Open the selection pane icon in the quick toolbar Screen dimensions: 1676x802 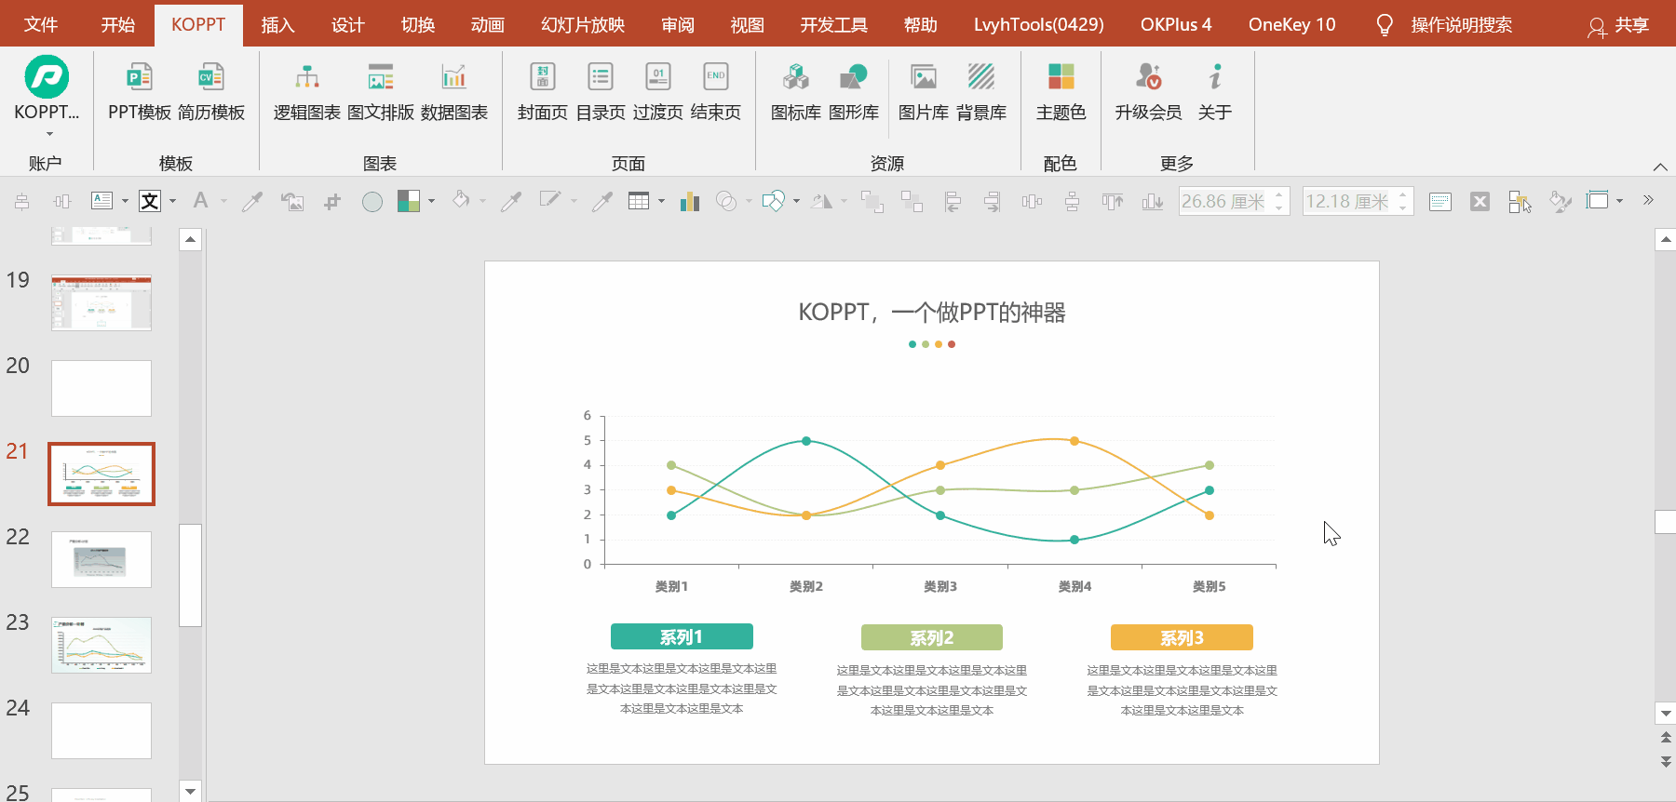(x=1520, y=201)
